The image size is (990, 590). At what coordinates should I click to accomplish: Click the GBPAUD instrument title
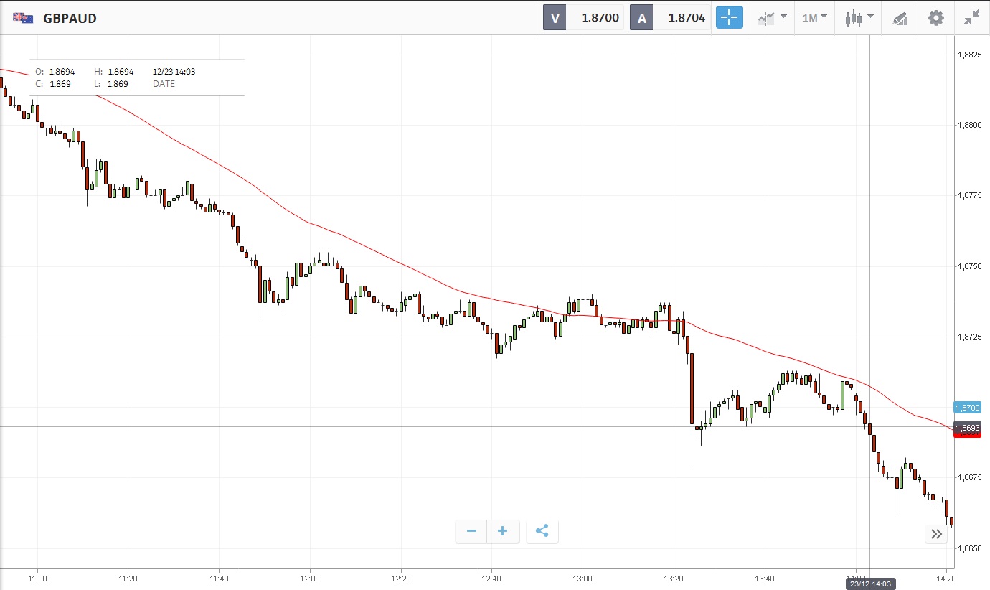[70, 18]
